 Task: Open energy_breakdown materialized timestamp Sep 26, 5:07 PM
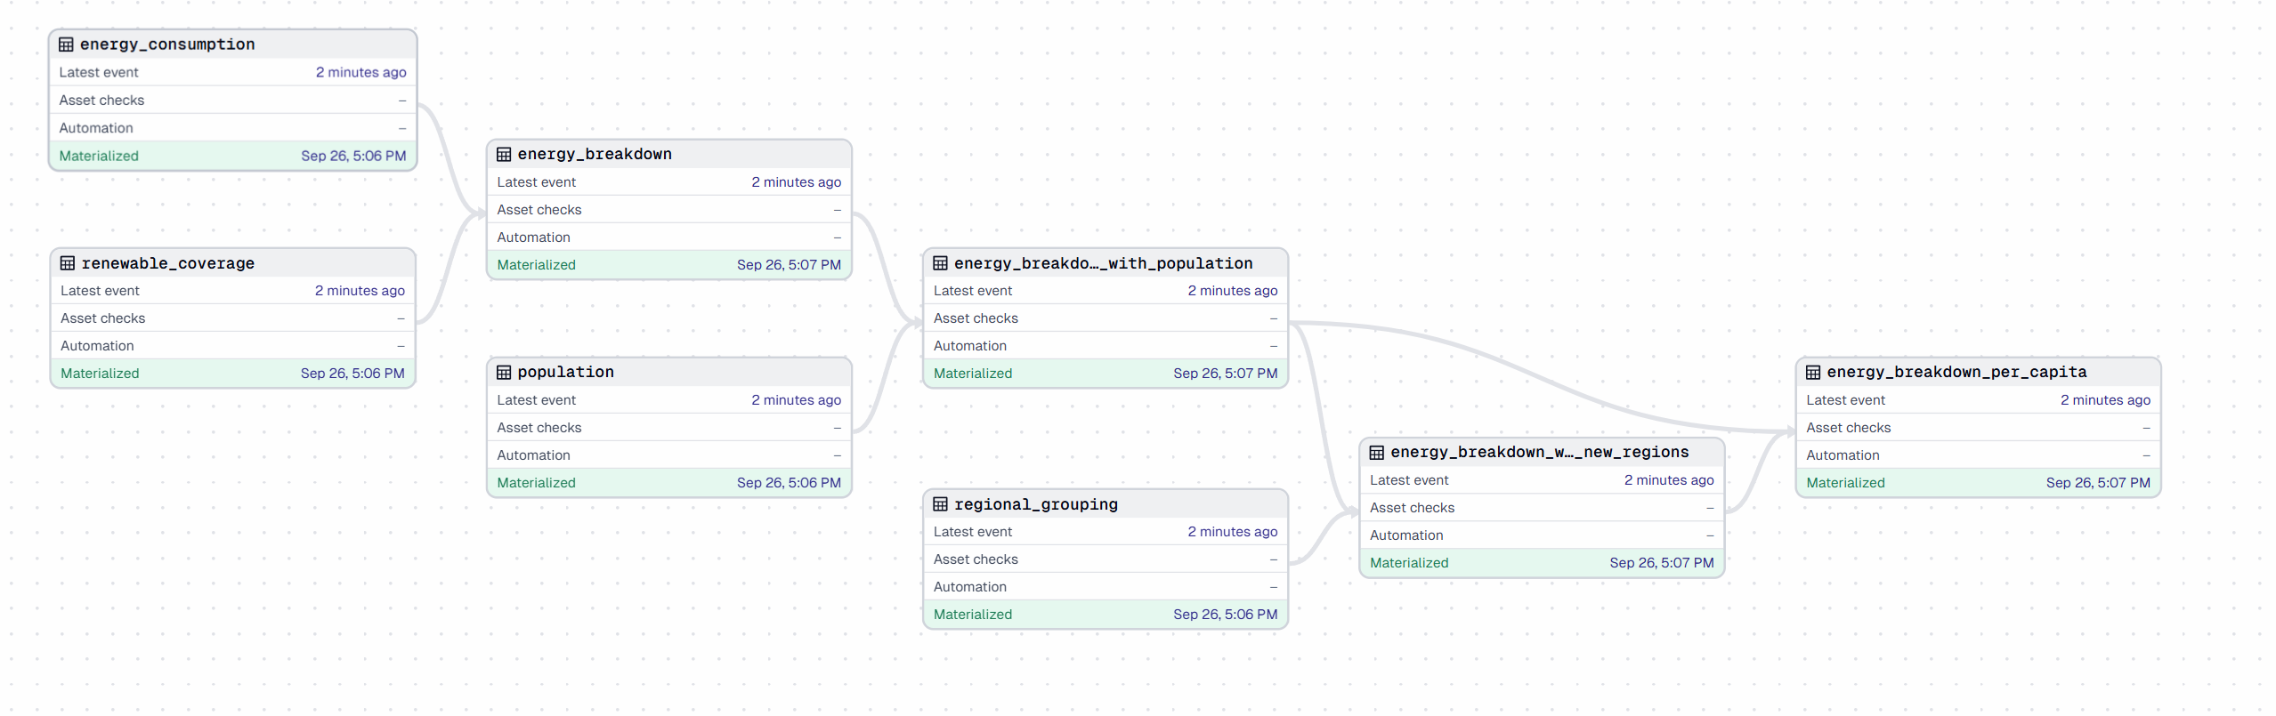789,265
